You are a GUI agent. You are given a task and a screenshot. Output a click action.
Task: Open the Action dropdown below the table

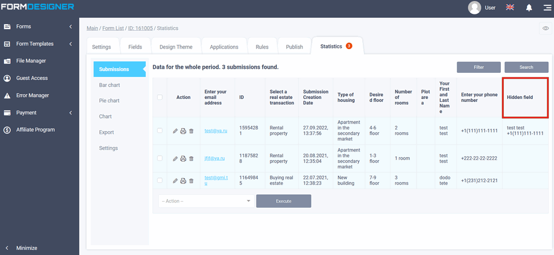[x=206, y=201]
